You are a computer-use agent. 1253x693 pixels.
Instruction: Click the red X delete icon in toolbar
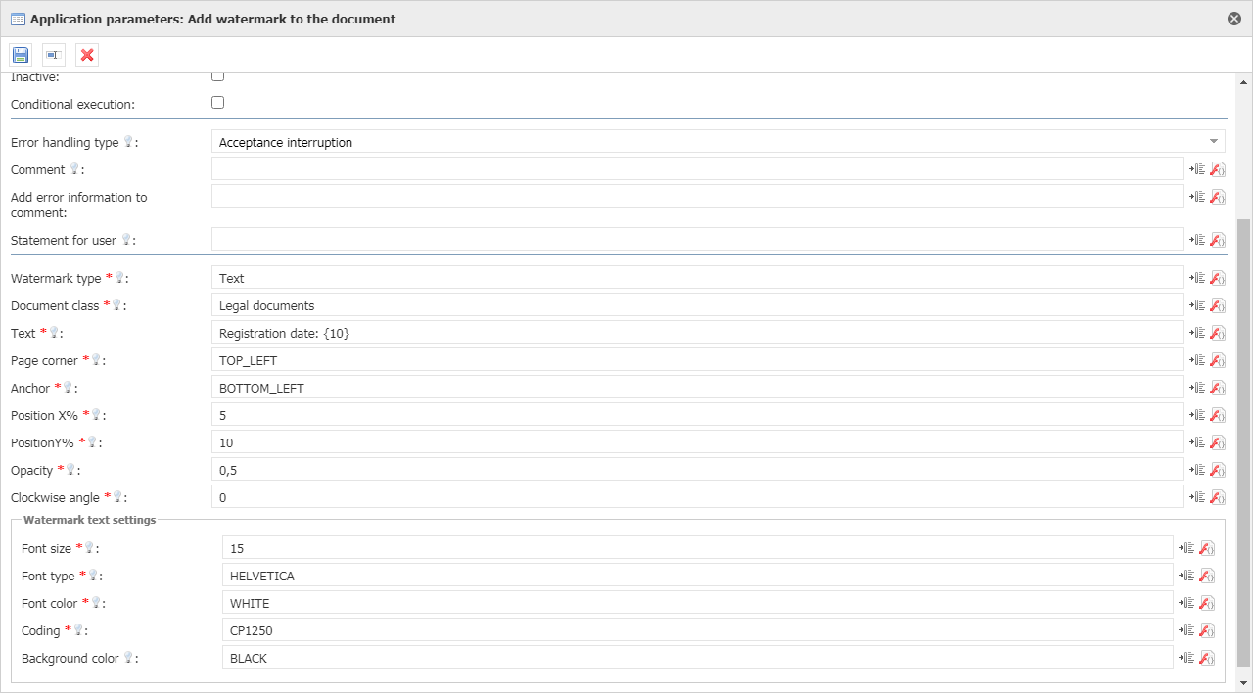pos(87,55)
